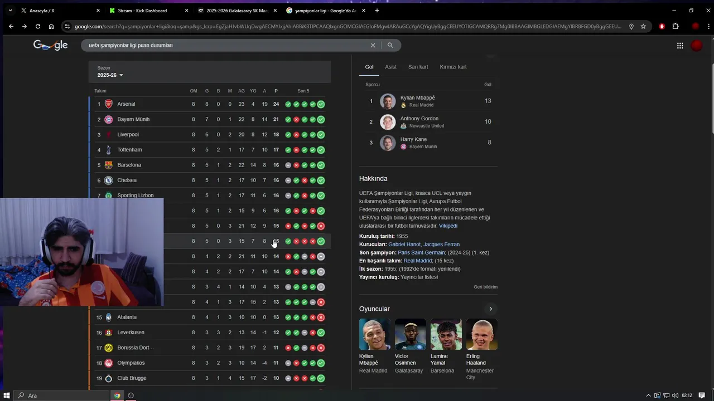Click the Tottenham crest
Viewport: 714px width, 401px height.
click(109, 150)
